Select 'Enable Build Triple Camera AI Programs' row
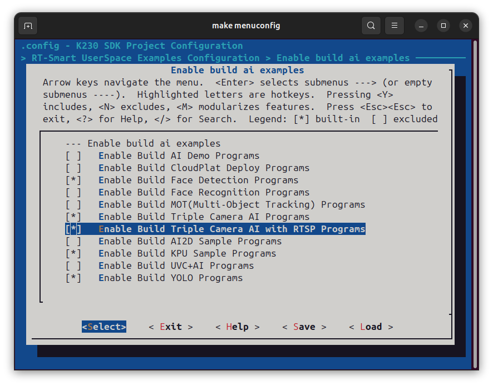The width and height of the screenshot is (493, 386). click(188, 217)
